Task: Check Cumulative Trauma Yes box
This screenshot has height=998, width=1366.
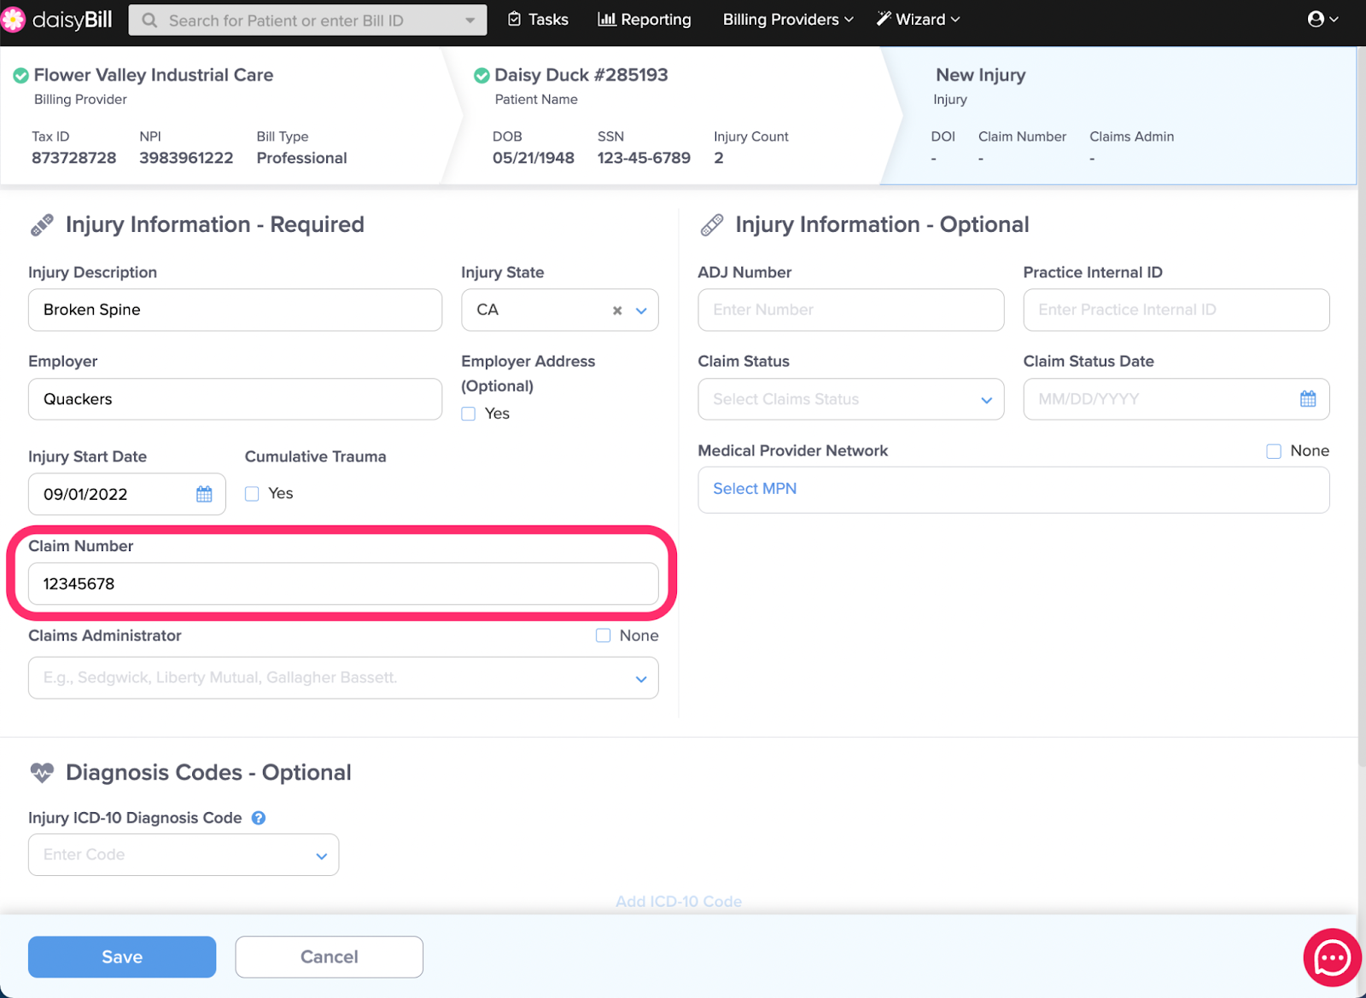Action: point(252,494)
